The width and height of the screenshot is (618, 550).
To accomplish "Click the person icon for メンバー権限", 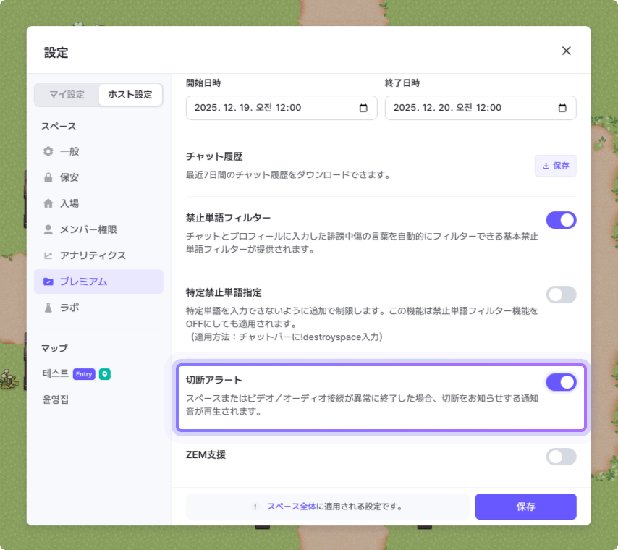I will click(48, 229).
